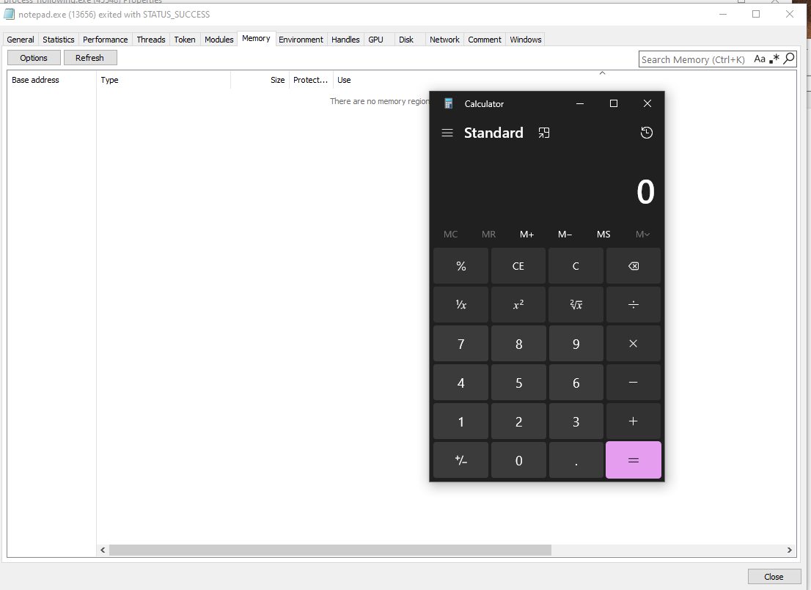Click the x squared key
This screenshot has width=811, height=590.
pos(518,305)
